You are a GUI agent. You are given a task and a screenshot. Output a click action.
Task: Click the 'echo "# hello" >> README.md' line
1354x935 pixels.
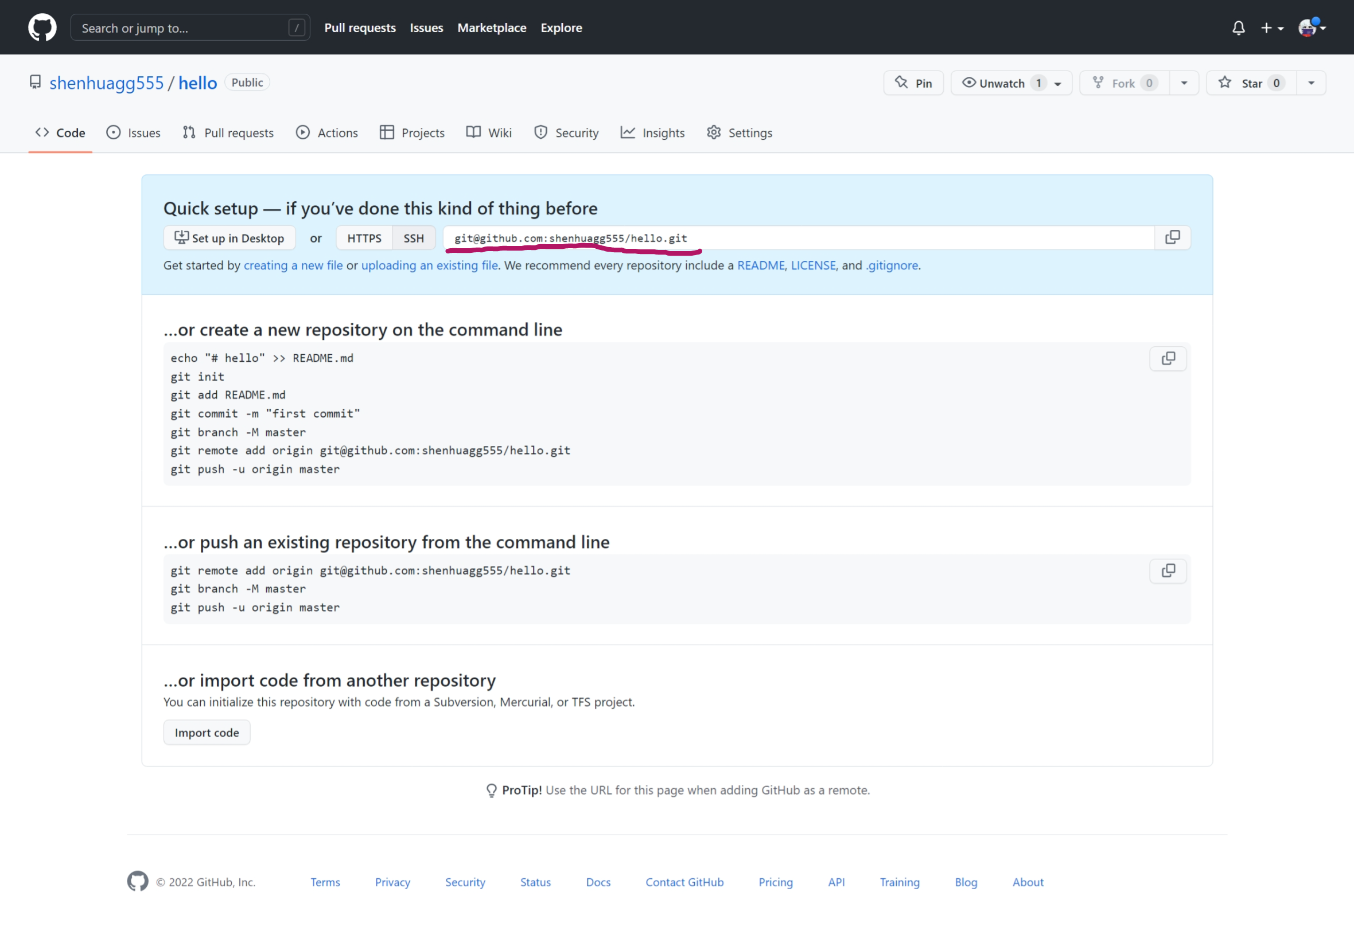pyautogui.click(x=262, y=358)
